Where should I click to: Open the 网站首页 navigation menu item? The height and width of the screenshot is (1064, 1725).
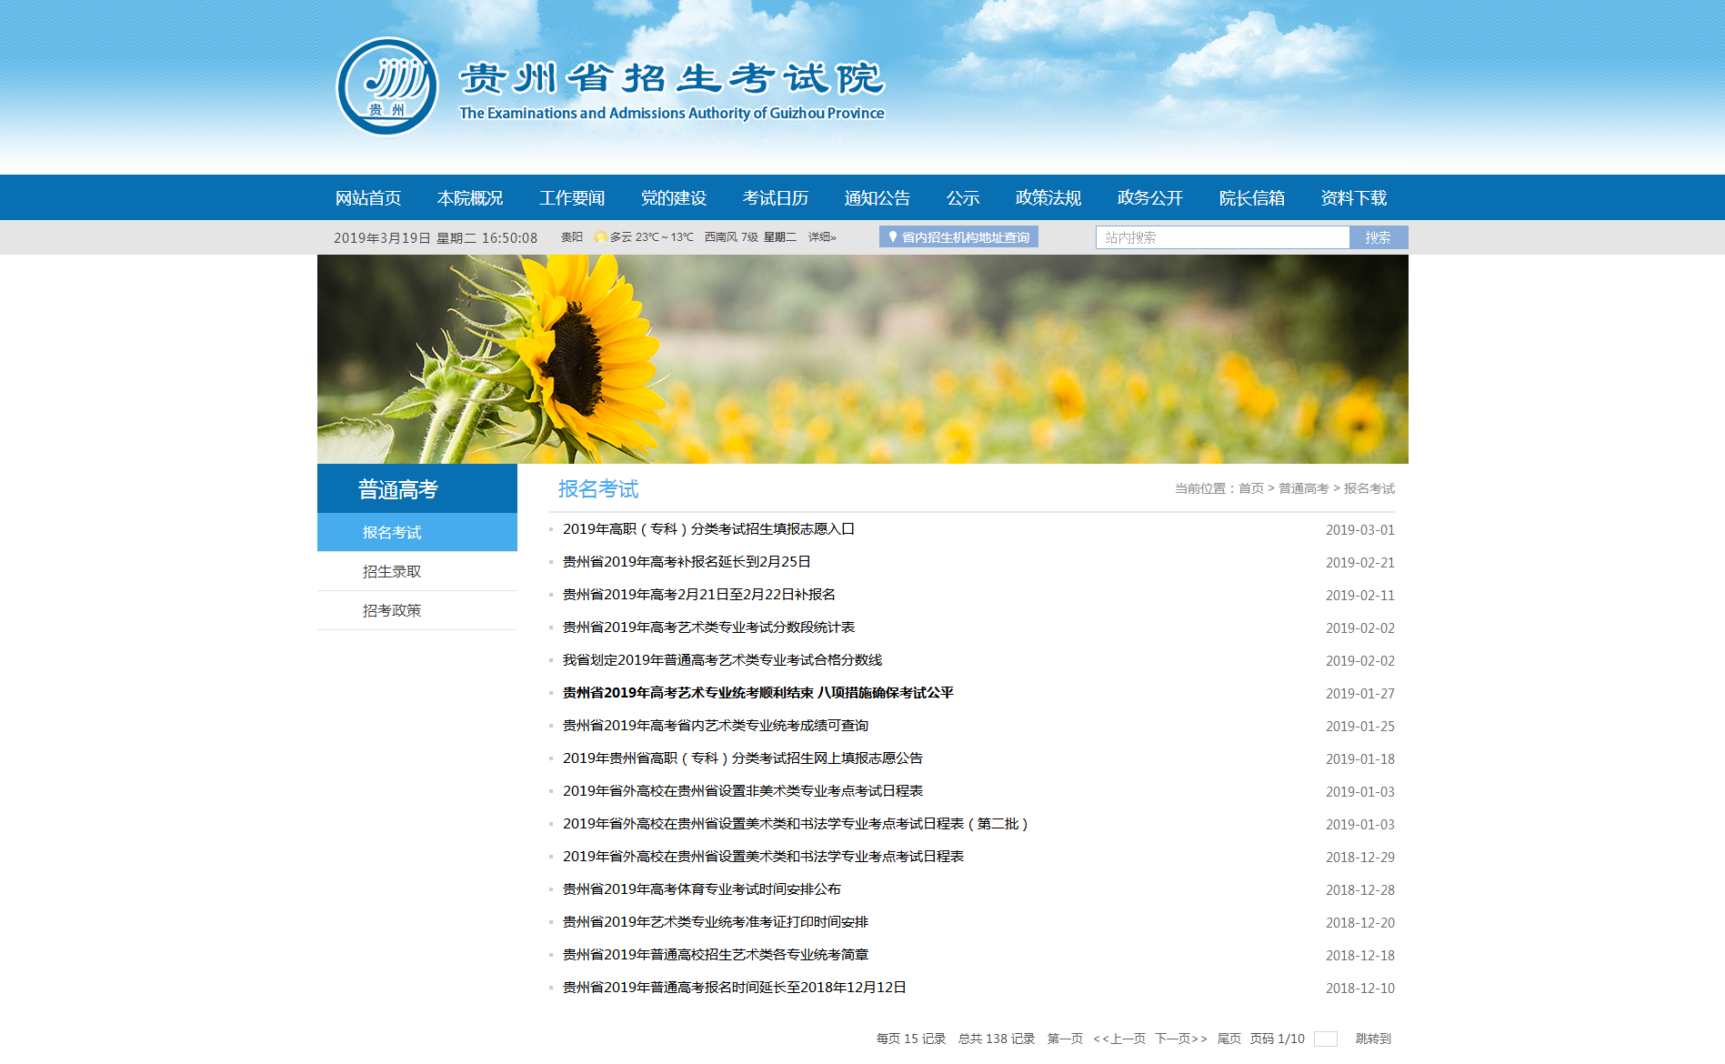tap(367, 197)
